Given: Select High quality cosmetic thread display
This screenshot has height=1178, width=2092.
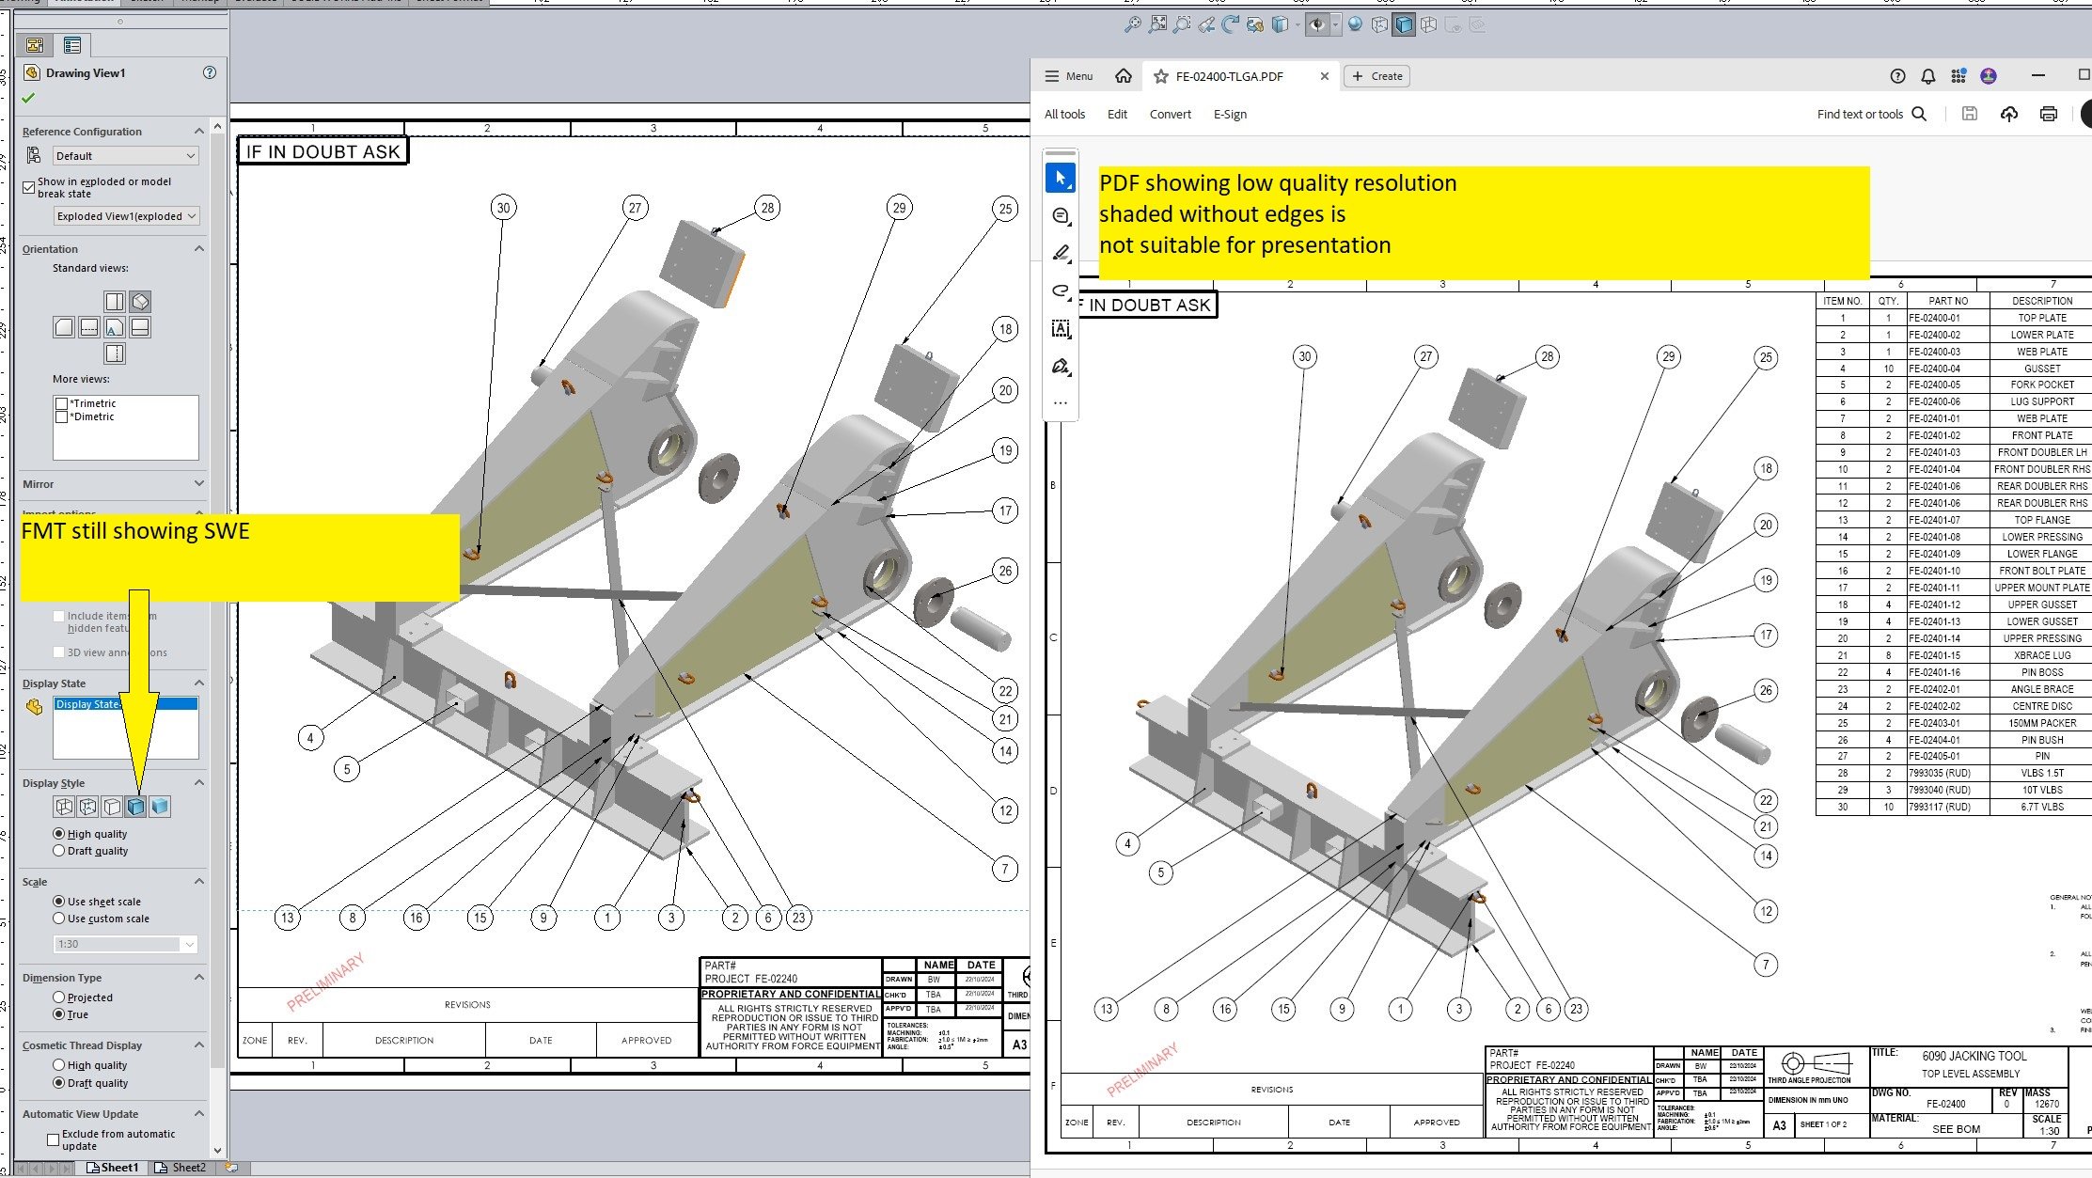Looking at the screenshot, I should (59, 1065).
